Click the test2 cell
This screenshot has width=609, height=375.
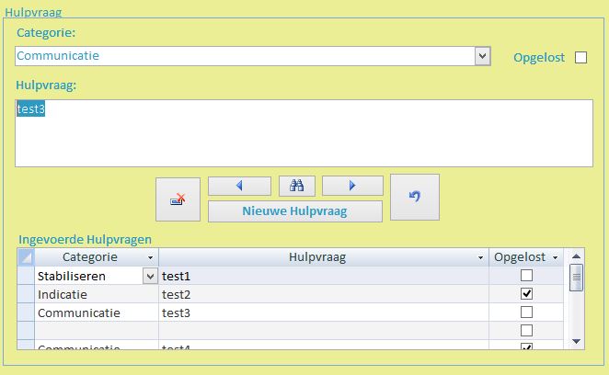(324, 294)
